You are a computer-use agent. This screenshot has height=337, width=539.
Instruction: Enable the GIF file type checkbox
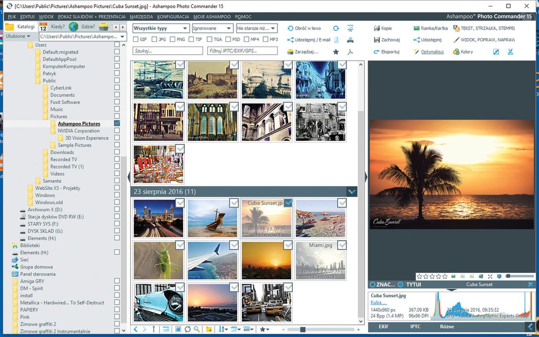pos(136,39)
